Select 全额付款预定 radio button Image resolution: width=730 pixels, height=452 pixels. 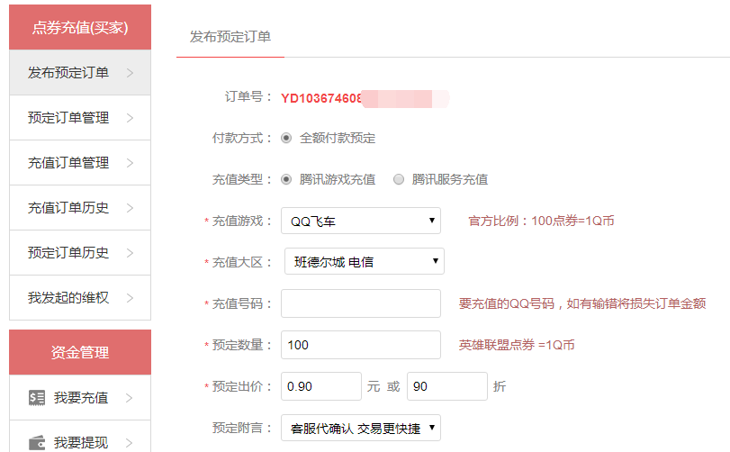tap(286, 139)
